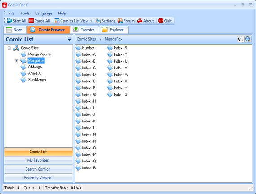
Task: Open the Forum toolbar icon
Action: 120,21
